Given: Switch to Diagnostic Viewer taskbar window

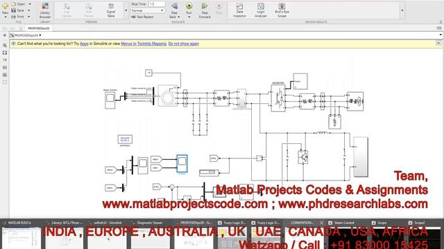Looking at the screenshot, I should (x=150, y=234).
